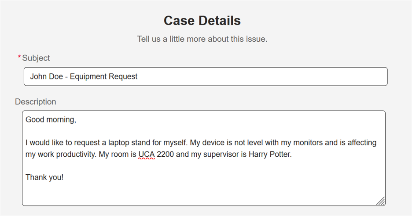Click the Description field label
Image resolution: width=412 pixels, height=216 pixels.
pos(36,101)
